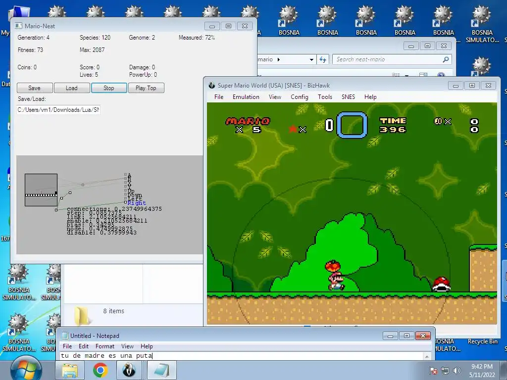Expand the Explorer address bar history dropdown
This screenshot has height=380, width=507.
click(311, 59)
